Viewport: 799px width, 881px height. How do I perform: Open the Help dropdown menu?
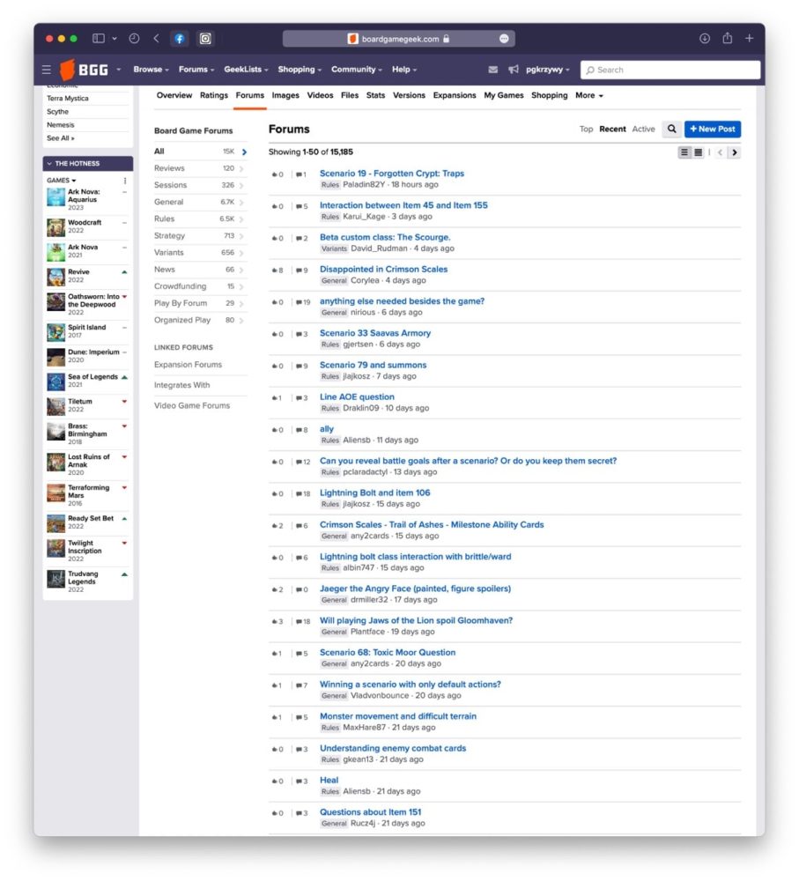pos(404,70)
